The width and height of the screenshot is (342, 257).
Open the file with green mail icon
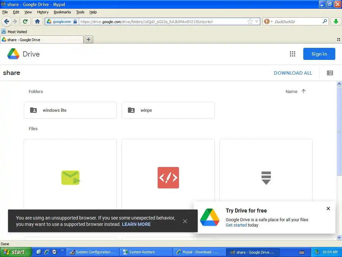(x=70, y=177)
